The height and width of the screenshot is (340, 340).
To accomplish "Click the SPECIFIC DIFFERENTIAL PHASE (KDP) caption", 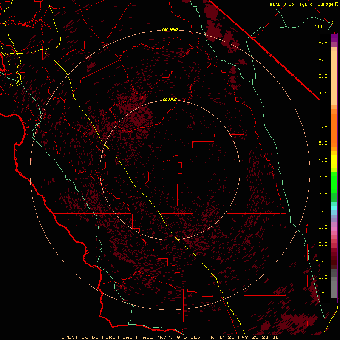I will (118, 337).
